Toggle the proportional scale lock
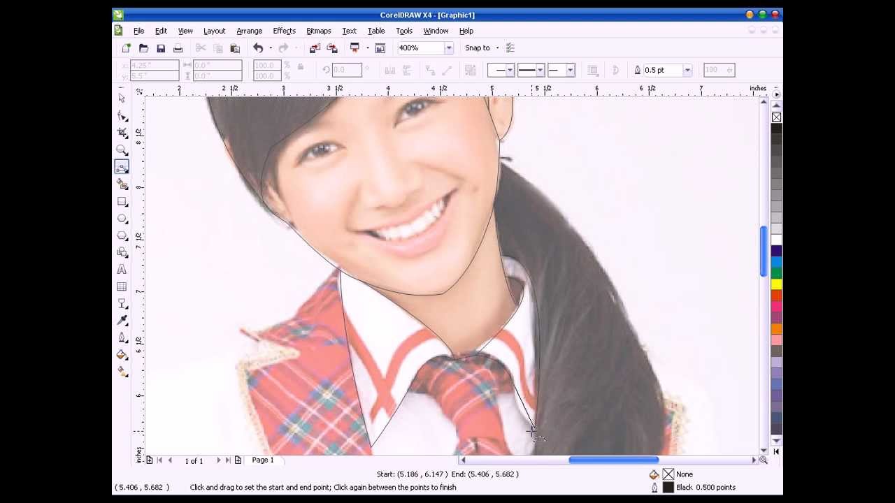The height and width of the screenshot is (503, 895). [x=300, y=70]
